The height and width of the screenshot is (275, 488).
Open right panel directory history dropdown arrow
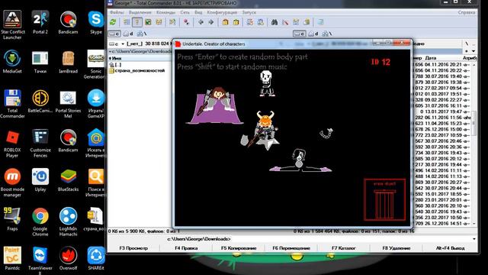tap(474, 51)
